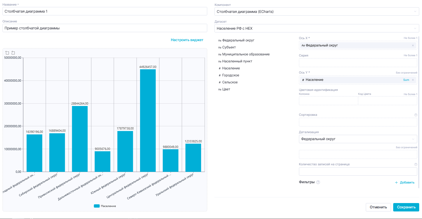Expand the Датасет selector
The width and height of the screenshot is (422, 219).
pos(317,28)
